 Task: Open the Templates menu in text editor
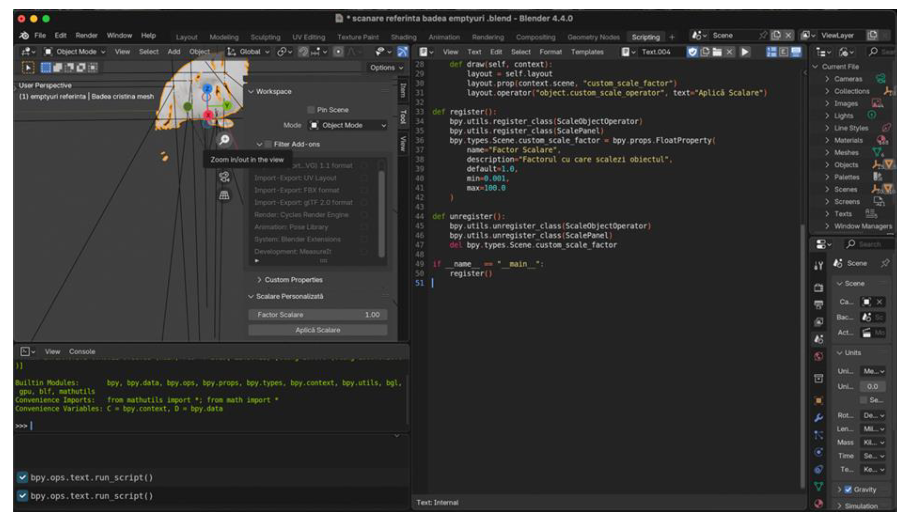click(x=587, y=52)
